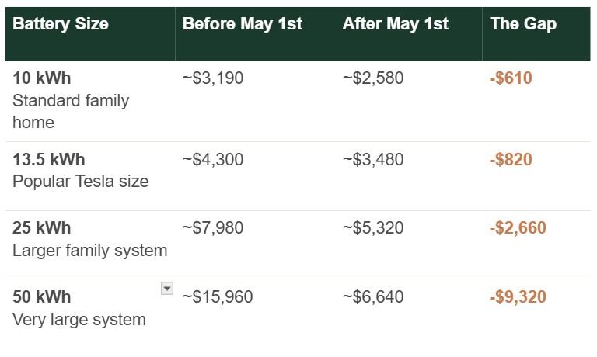The height and width of the screenshot is (357, 597).
Task: Select the ~$4,300 before price cell
Action: (213, 159)
